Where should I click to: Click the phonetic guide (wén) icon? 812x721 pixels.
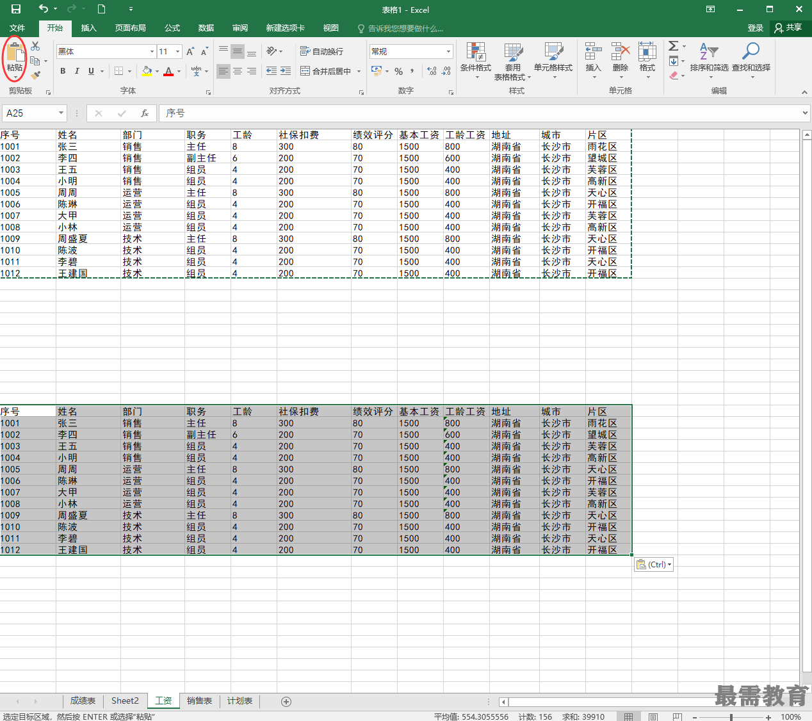(x=196, y=71)
